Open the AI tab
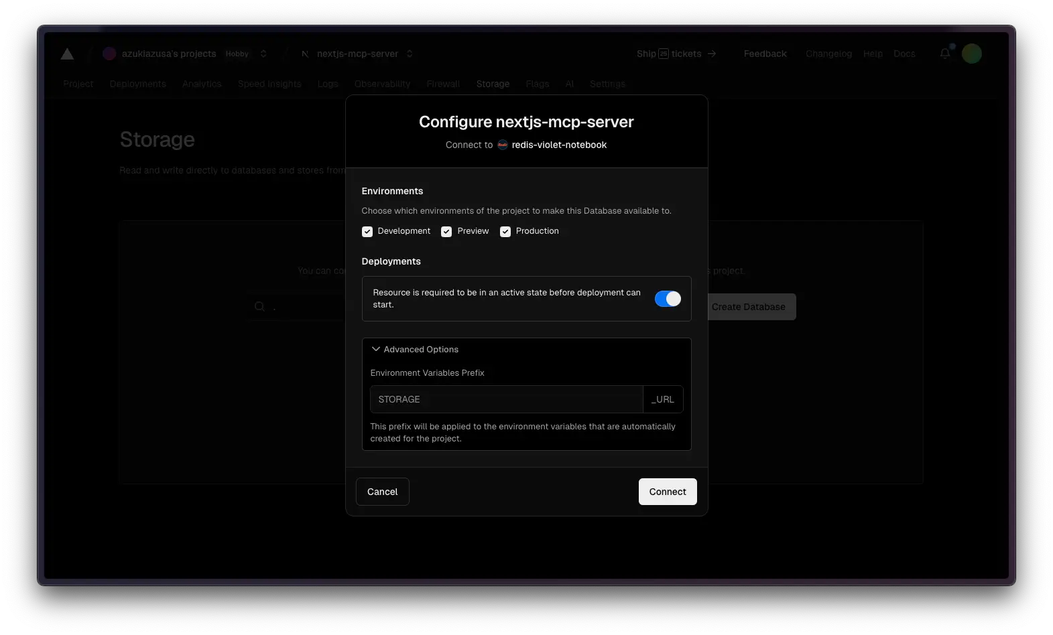The image size is (1053, 635). pos(570,84)
